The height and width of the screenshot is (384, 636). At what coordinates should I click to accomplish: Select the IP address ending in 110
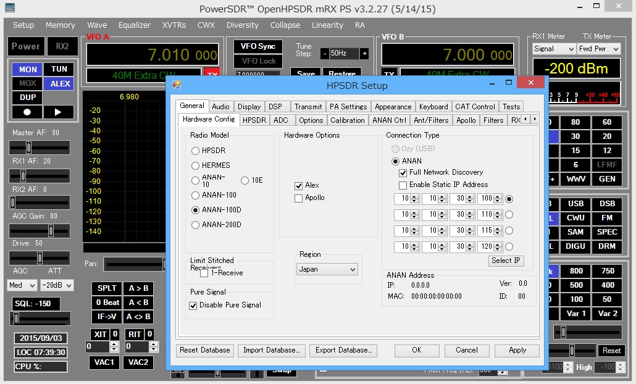[509, 214]
